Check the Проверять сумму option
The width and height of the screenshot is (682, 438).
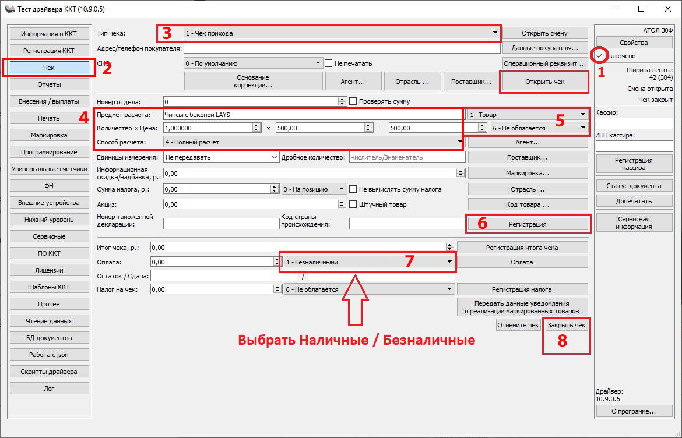click(x=353, y=101)
